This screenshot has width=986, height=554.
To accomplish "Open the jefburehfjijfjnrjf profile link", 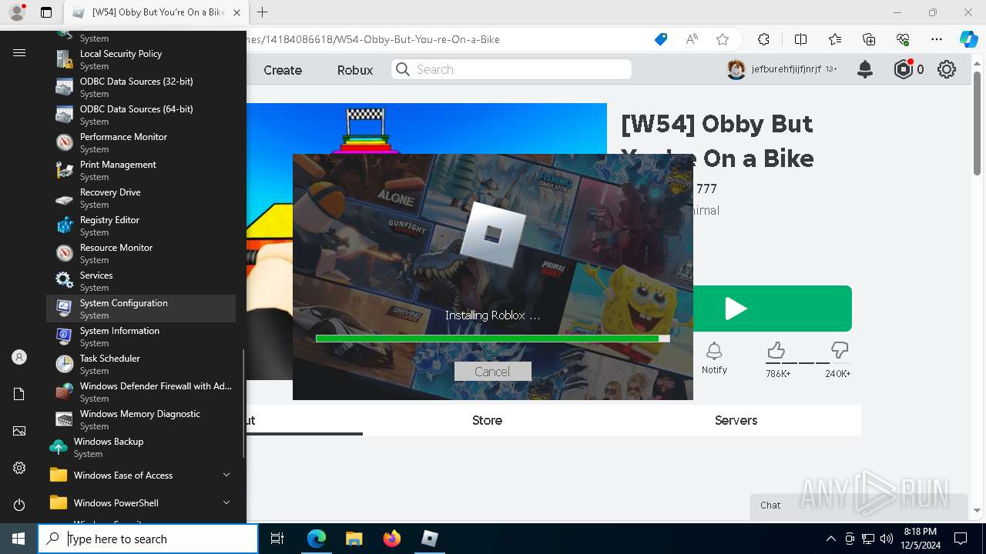I will [782, 69].
